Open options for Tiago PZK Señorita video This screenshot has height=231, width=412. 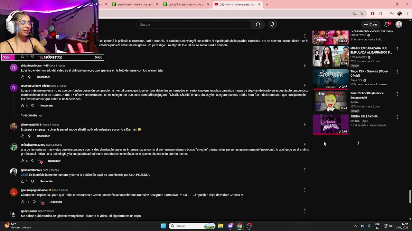pos(397,72)
